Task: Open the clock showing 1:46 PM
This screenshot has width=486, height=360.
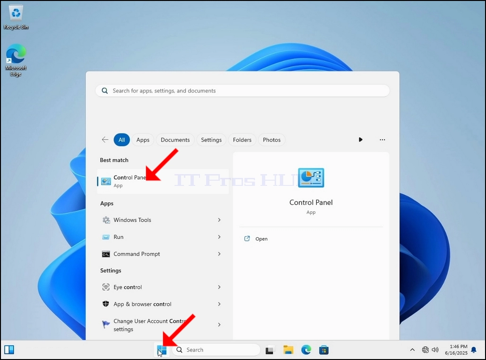Action: [456, 350]
